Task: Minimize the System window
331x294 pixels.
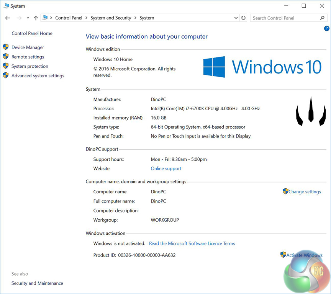Action: tap(286, 6)
